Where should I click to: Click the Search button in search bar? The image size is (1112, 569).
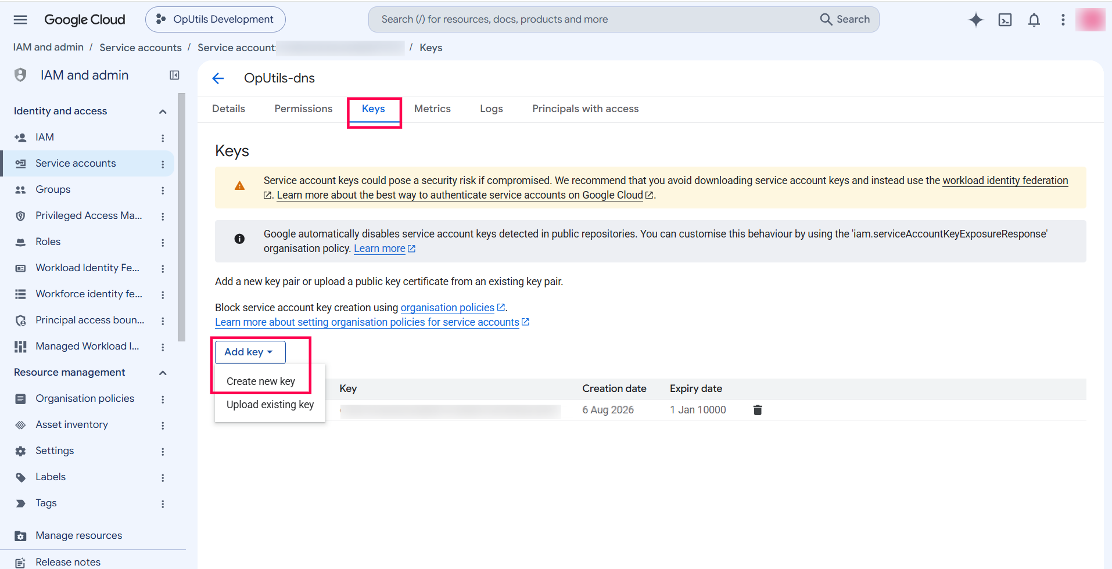pos(845,19)
